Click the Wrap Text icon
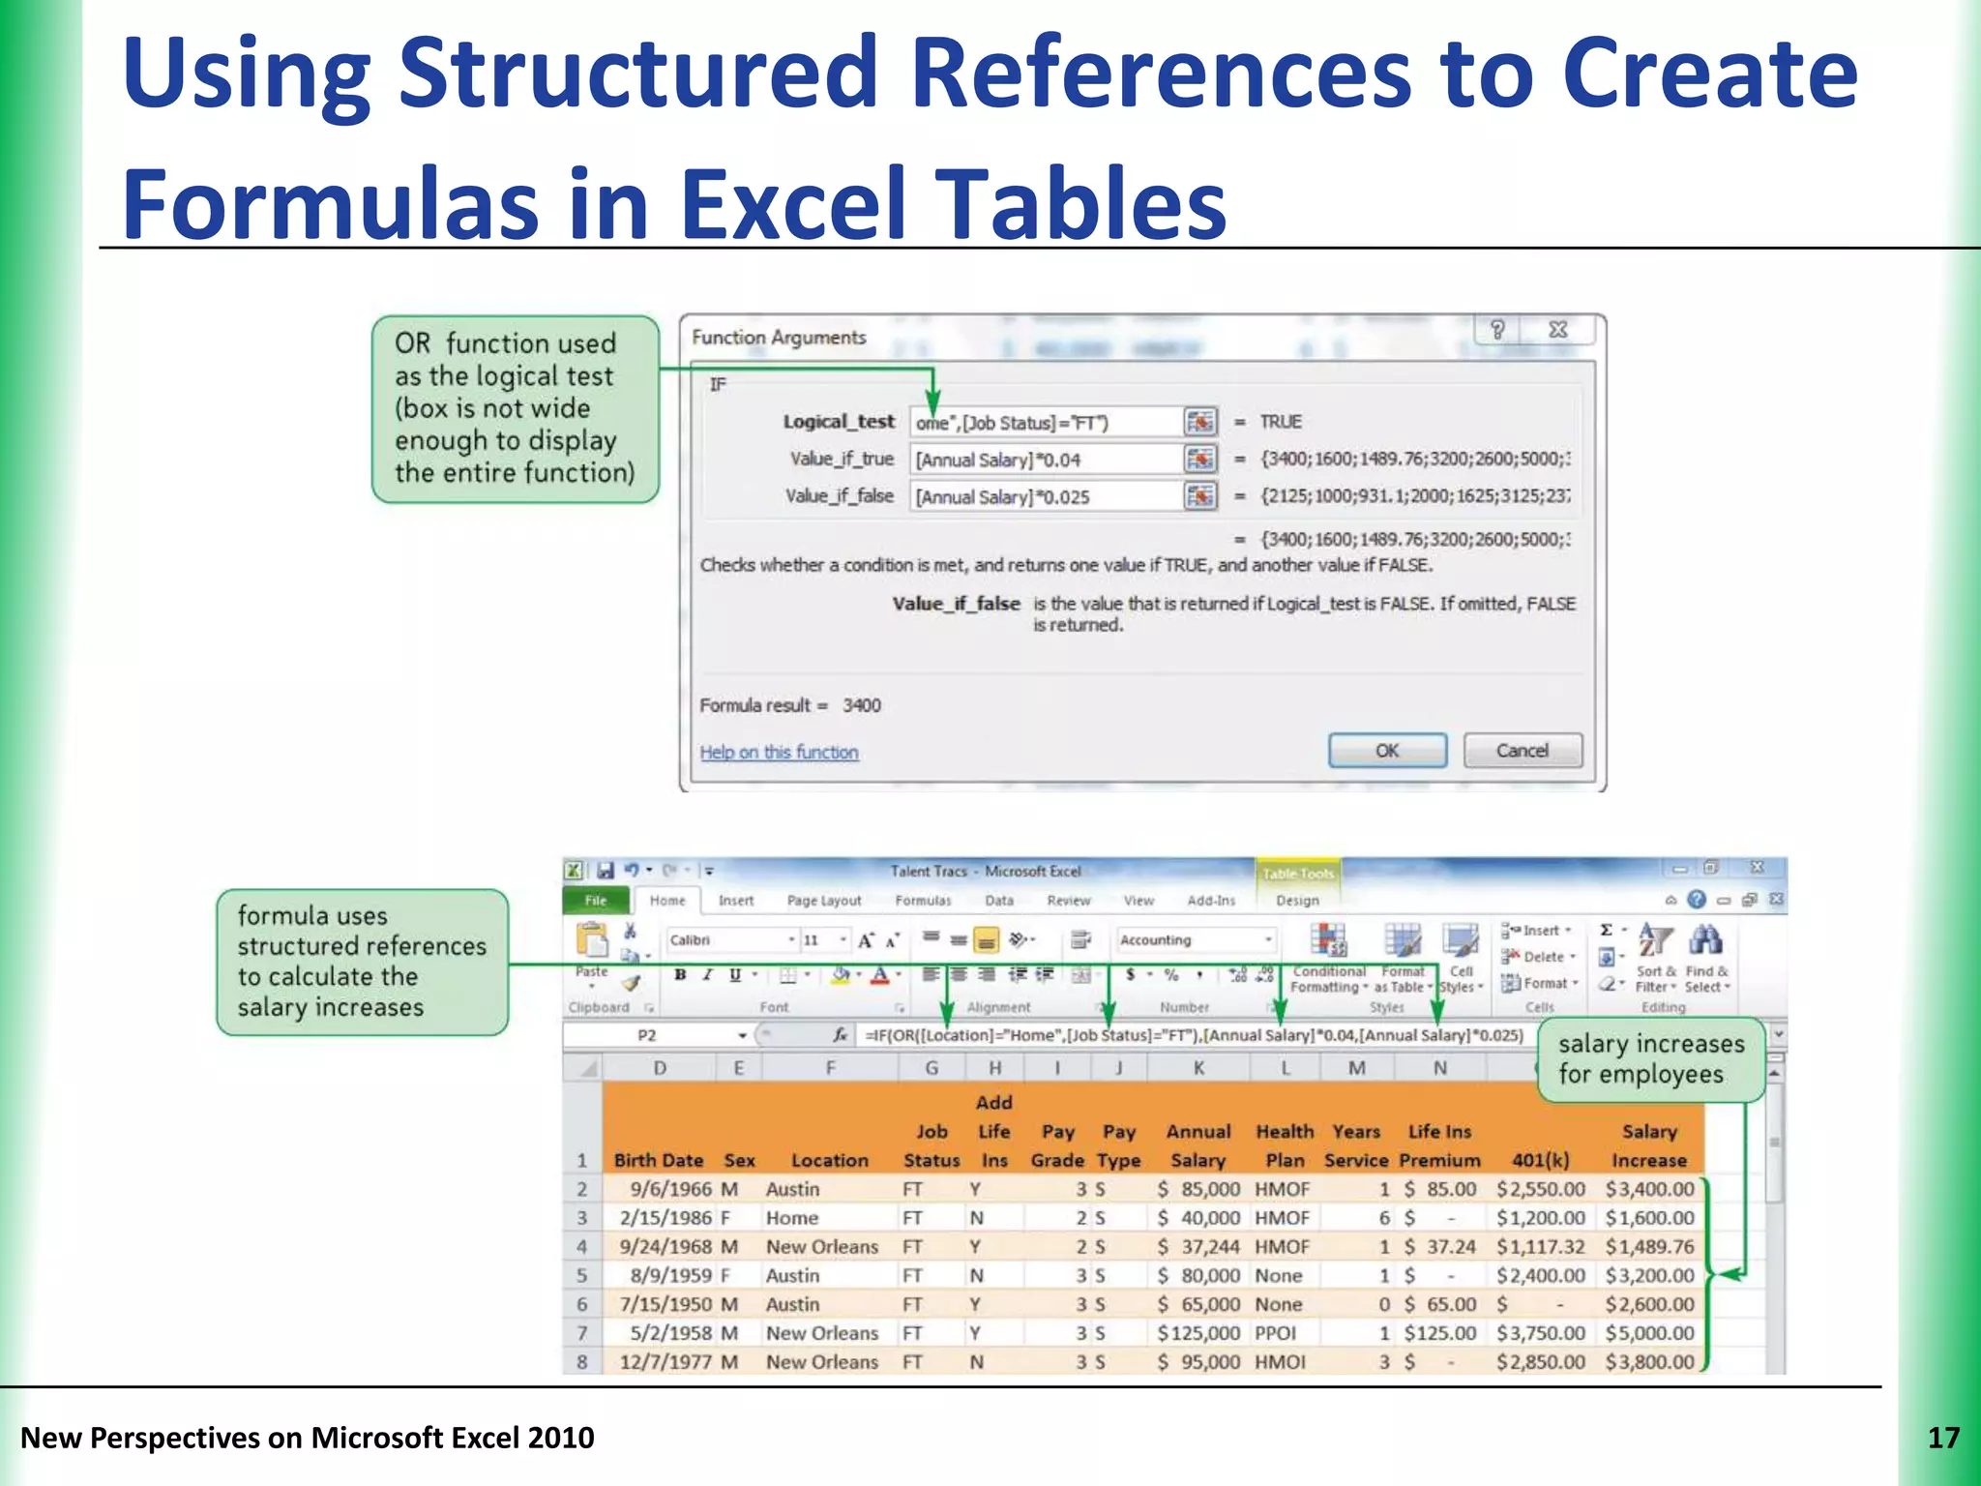The height and width of the screenshot is (1486, 1981). [1081, 938]
